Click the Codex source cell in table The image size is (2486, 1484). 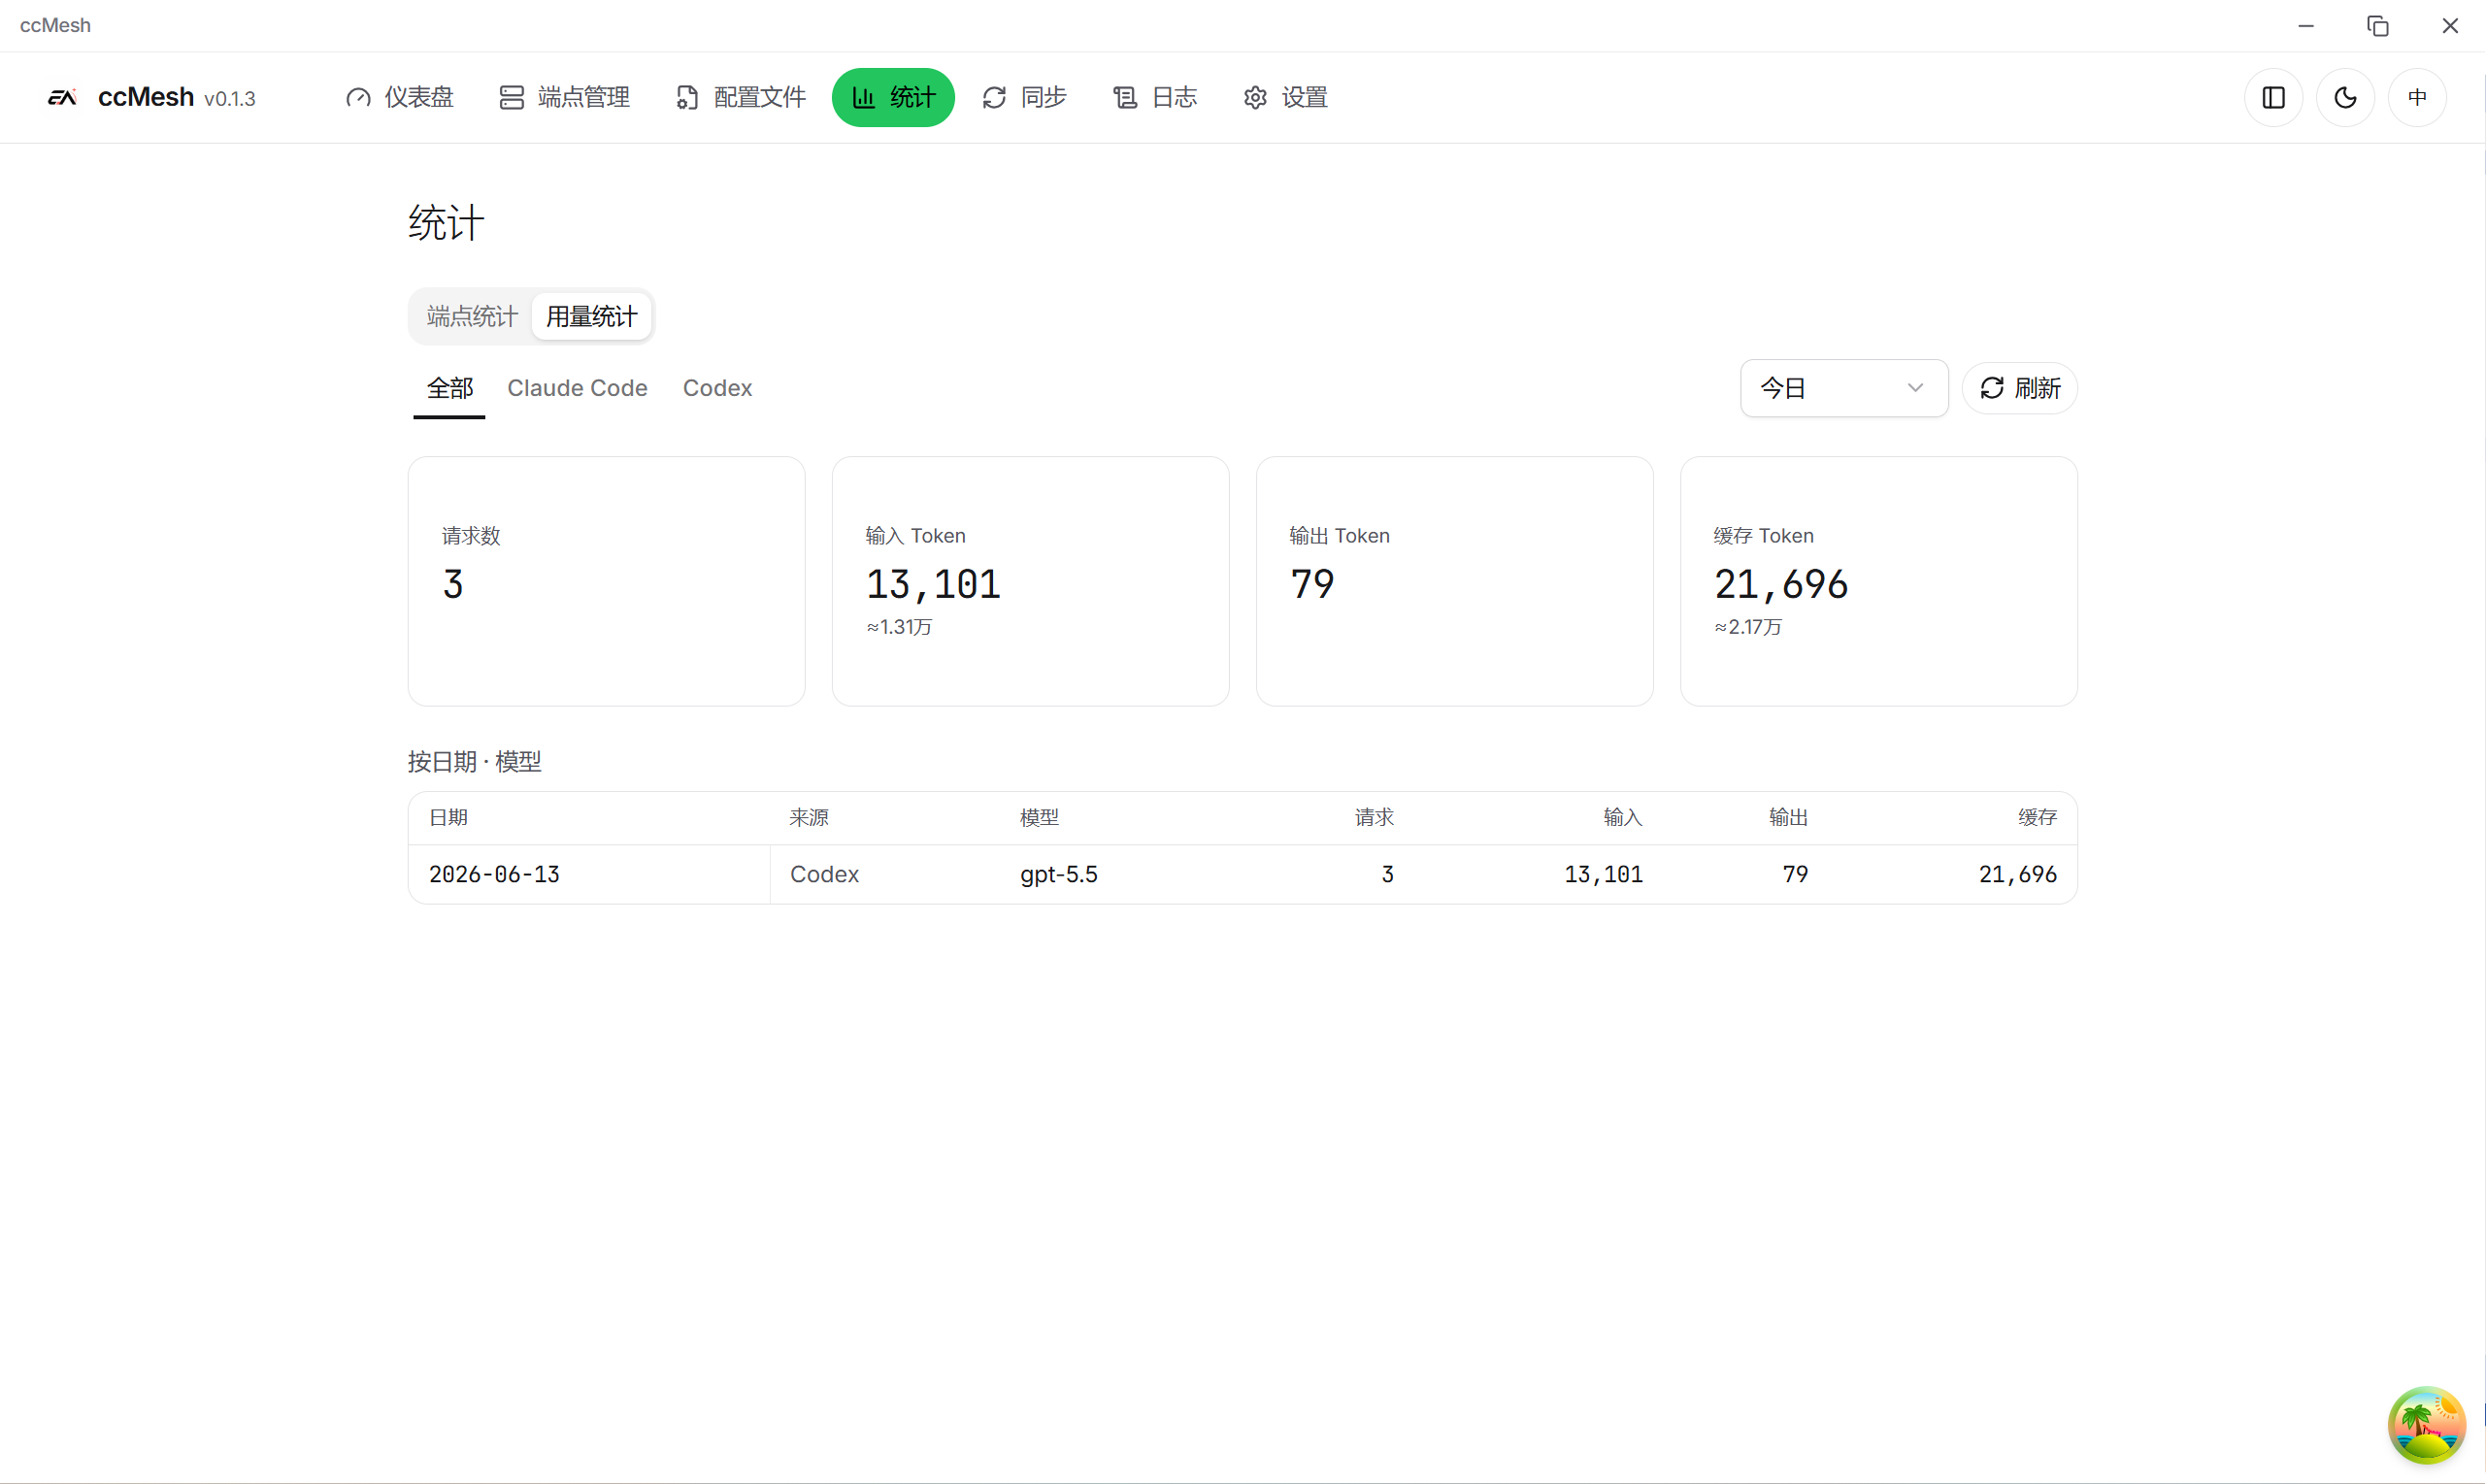tap(824, 874)
